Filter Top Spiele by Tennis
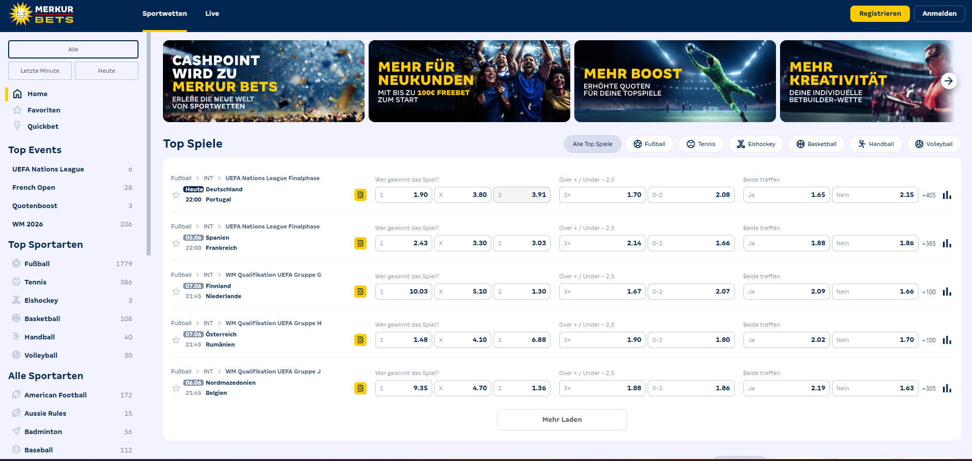 click(701, 144)
